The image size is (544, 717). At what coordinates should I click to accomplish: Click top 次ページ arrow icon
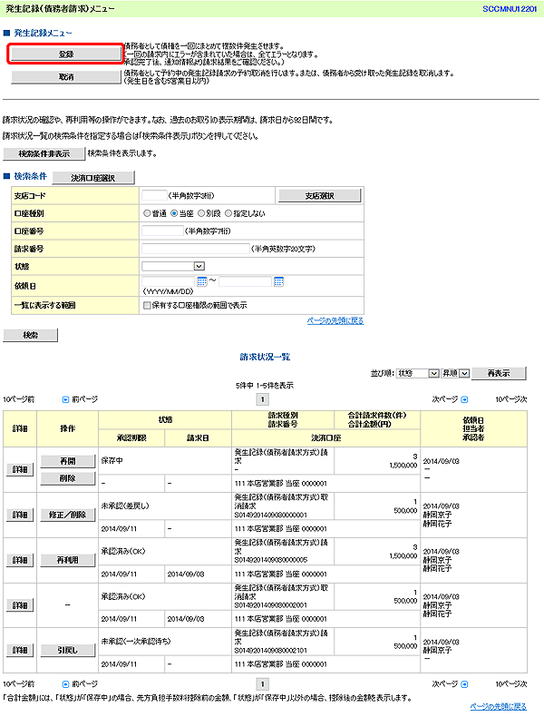coord(464,399)
